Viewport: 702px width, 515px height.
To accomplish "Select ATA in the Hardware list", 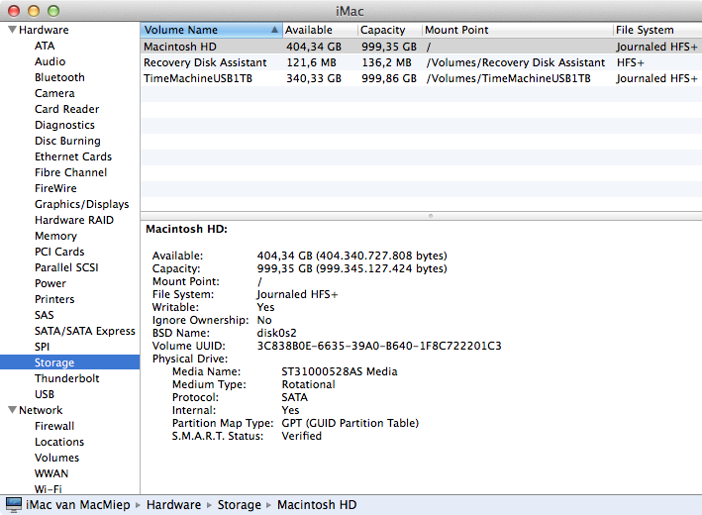I will (45, 46).
